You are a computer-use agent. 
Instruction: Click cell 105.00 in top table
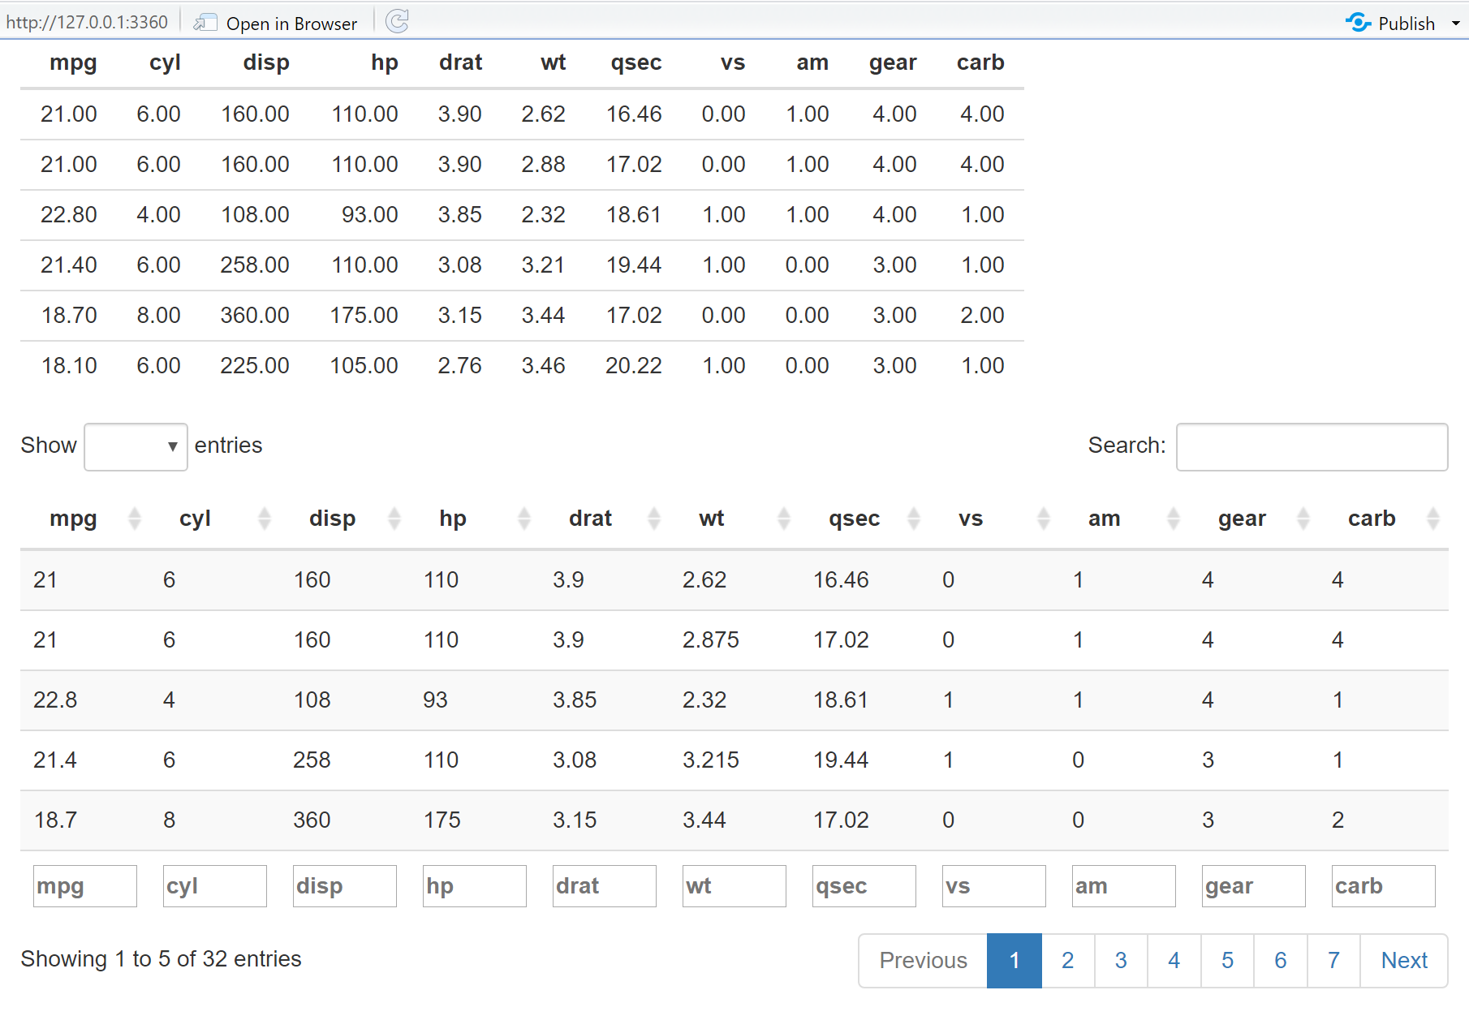[x=364, y=366]
